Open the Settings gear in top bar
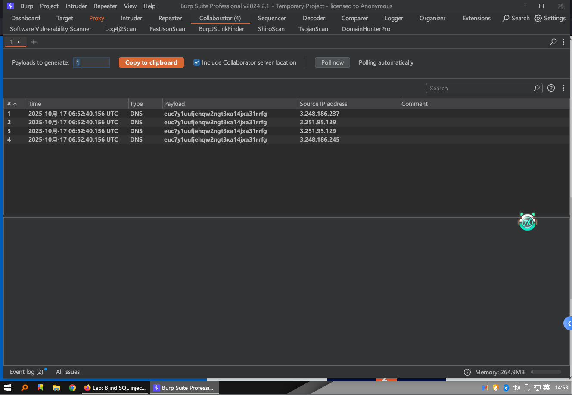The width and height of the screenshot is (572, 395). click(x=550, y=18)
